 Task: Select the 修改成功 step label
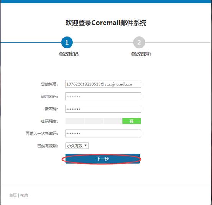click(x=141, y=54)
